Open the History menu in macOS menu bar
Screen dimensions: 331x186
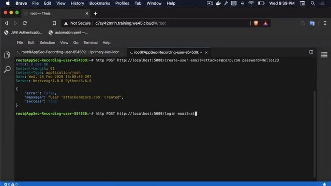[x=77, y=3]
